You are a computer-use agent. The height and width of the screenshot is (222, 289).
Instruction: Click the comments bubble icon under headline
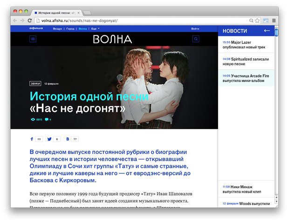47,120
